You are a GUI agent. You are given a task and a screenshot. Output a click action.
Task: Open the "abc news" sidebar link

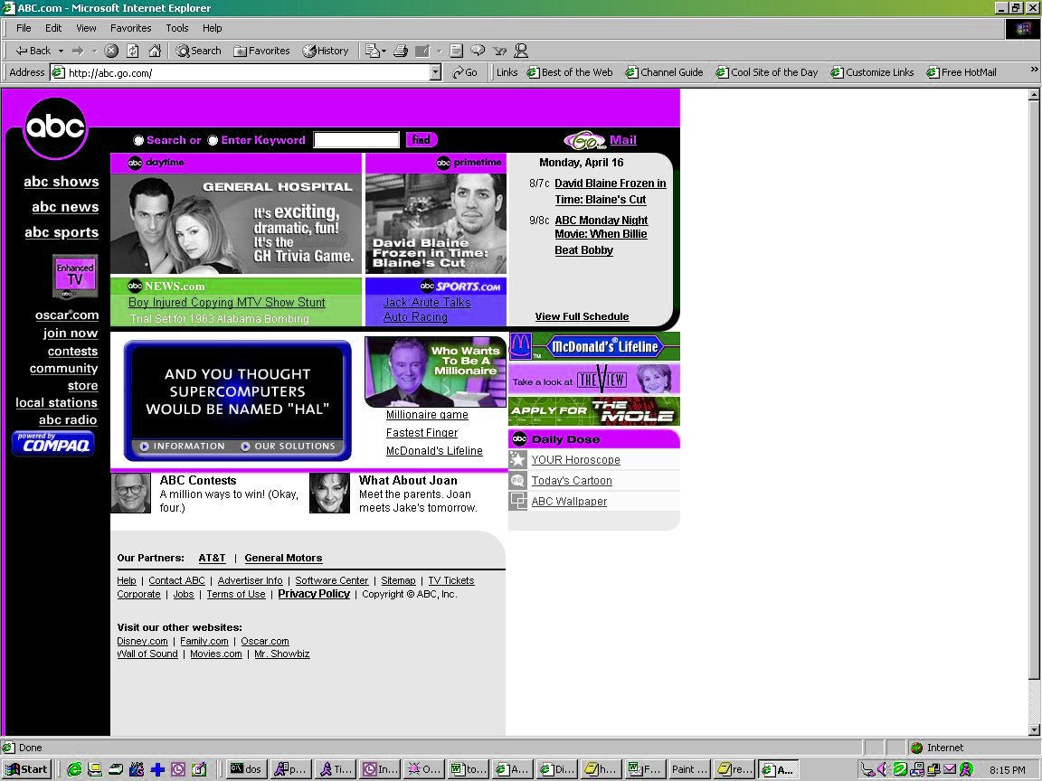pos(65,207)
